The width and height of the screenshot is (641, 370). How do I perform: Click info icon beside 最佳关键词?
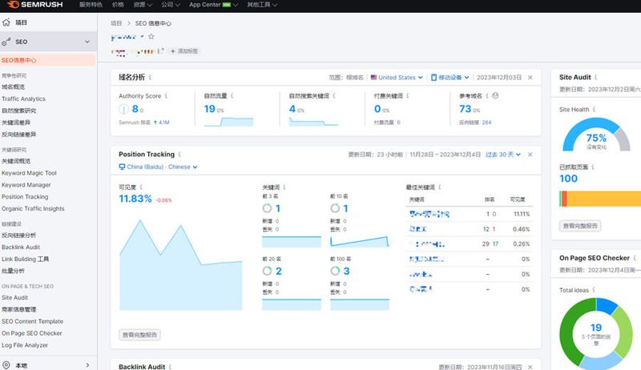[439, 187]
